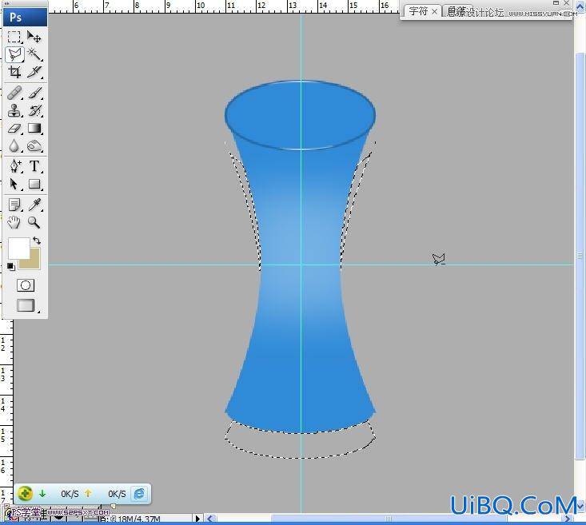Select the Type tool
Screen dimensions: 586x525
point(34,166)
